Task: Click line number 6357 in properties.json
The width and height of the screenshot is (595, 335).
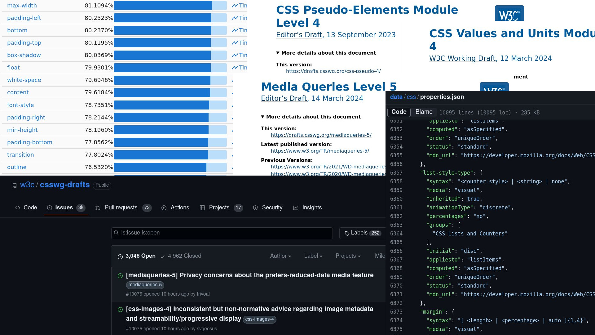Action: click(x=396, y=173)
